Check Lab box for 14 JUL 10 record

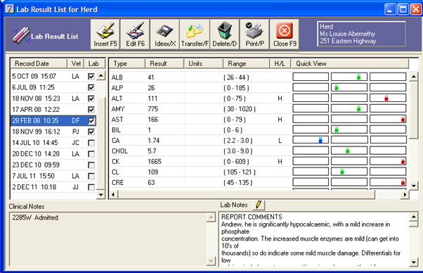coord(91,143)
